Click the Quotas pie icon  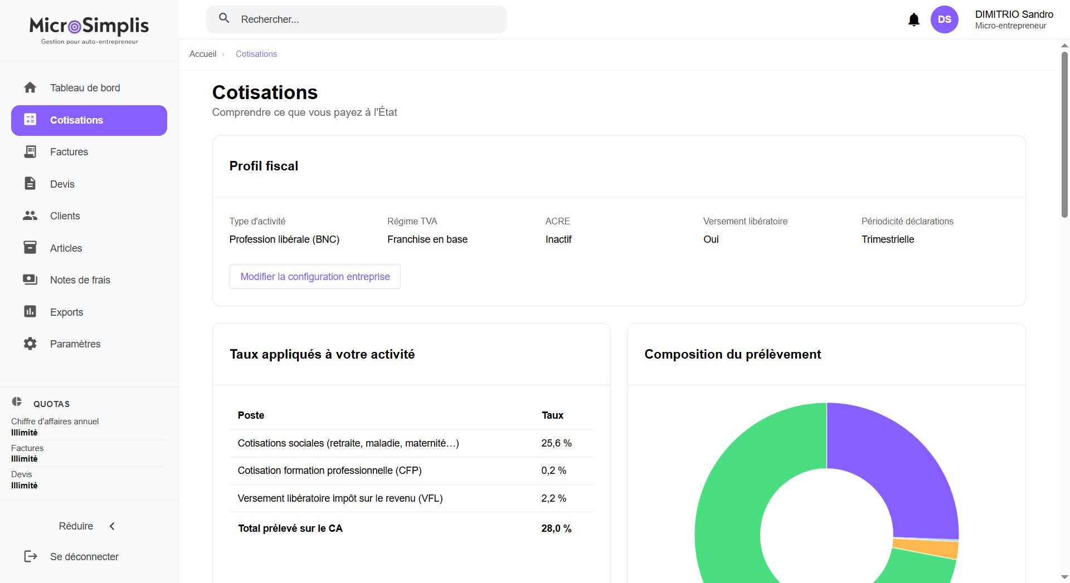click(x=17, y=402)
